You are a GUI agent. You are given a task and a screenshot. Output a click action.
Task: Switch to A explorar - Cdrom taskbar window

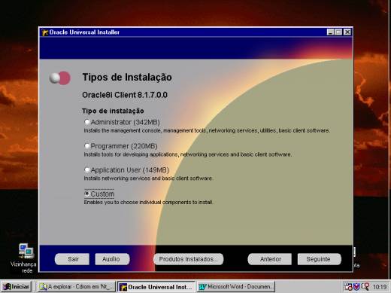pos(77,287)
